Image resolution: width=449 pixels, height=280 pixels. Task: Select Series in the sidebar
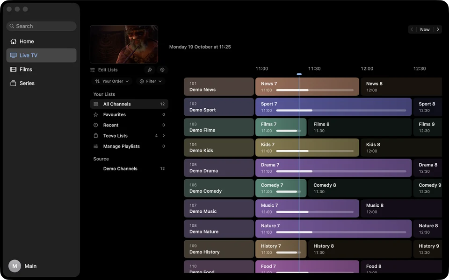point(41,84)
